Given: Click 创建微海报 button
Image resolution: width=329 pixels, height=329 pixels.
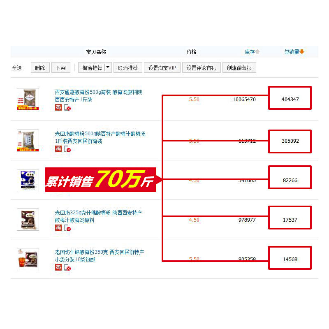Looking at the screenshot, I should coord(239,67).
